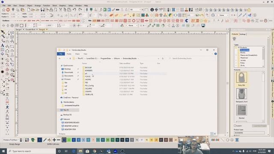
Task: Open the Arrange menu
Action: click(x=38, y=6)
